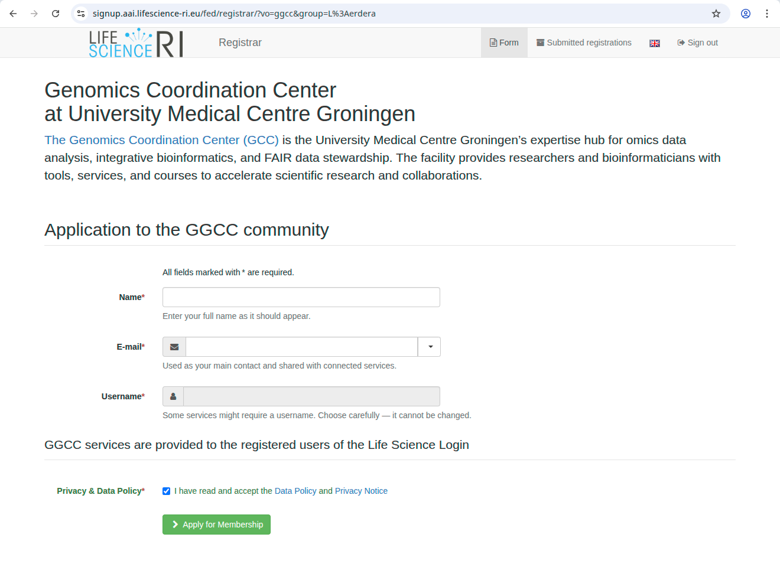Image resolution: width=780 pixels, height=570 pixels.
Task: Switch to the Form tab
Action: point(504,43)
